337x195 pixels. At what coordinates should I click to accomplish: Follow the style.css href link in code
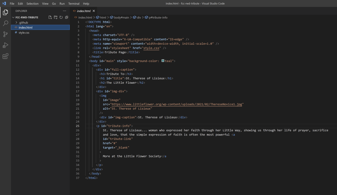151,48
